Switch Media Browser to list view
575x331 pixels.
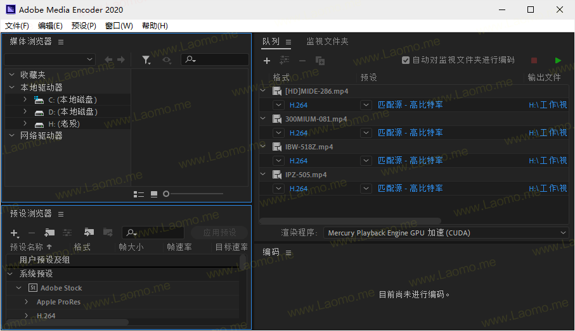point(139,194)
